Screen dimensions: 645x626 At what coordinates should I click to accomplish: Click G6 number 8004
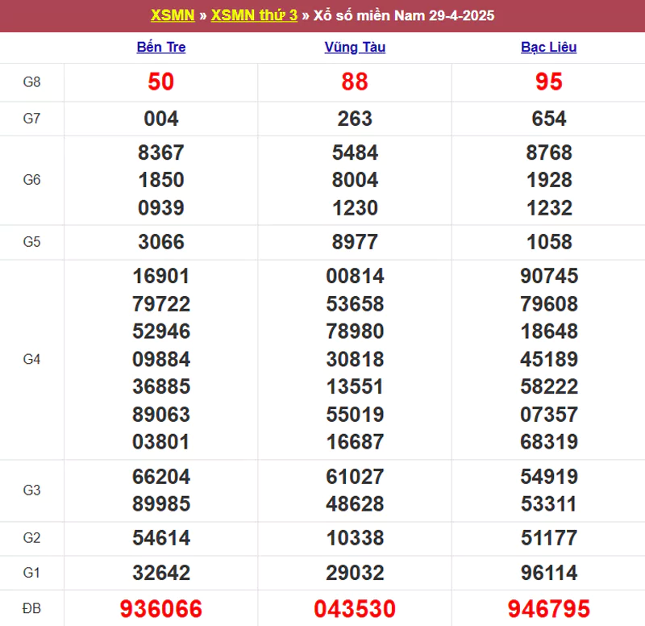(355, 180)
